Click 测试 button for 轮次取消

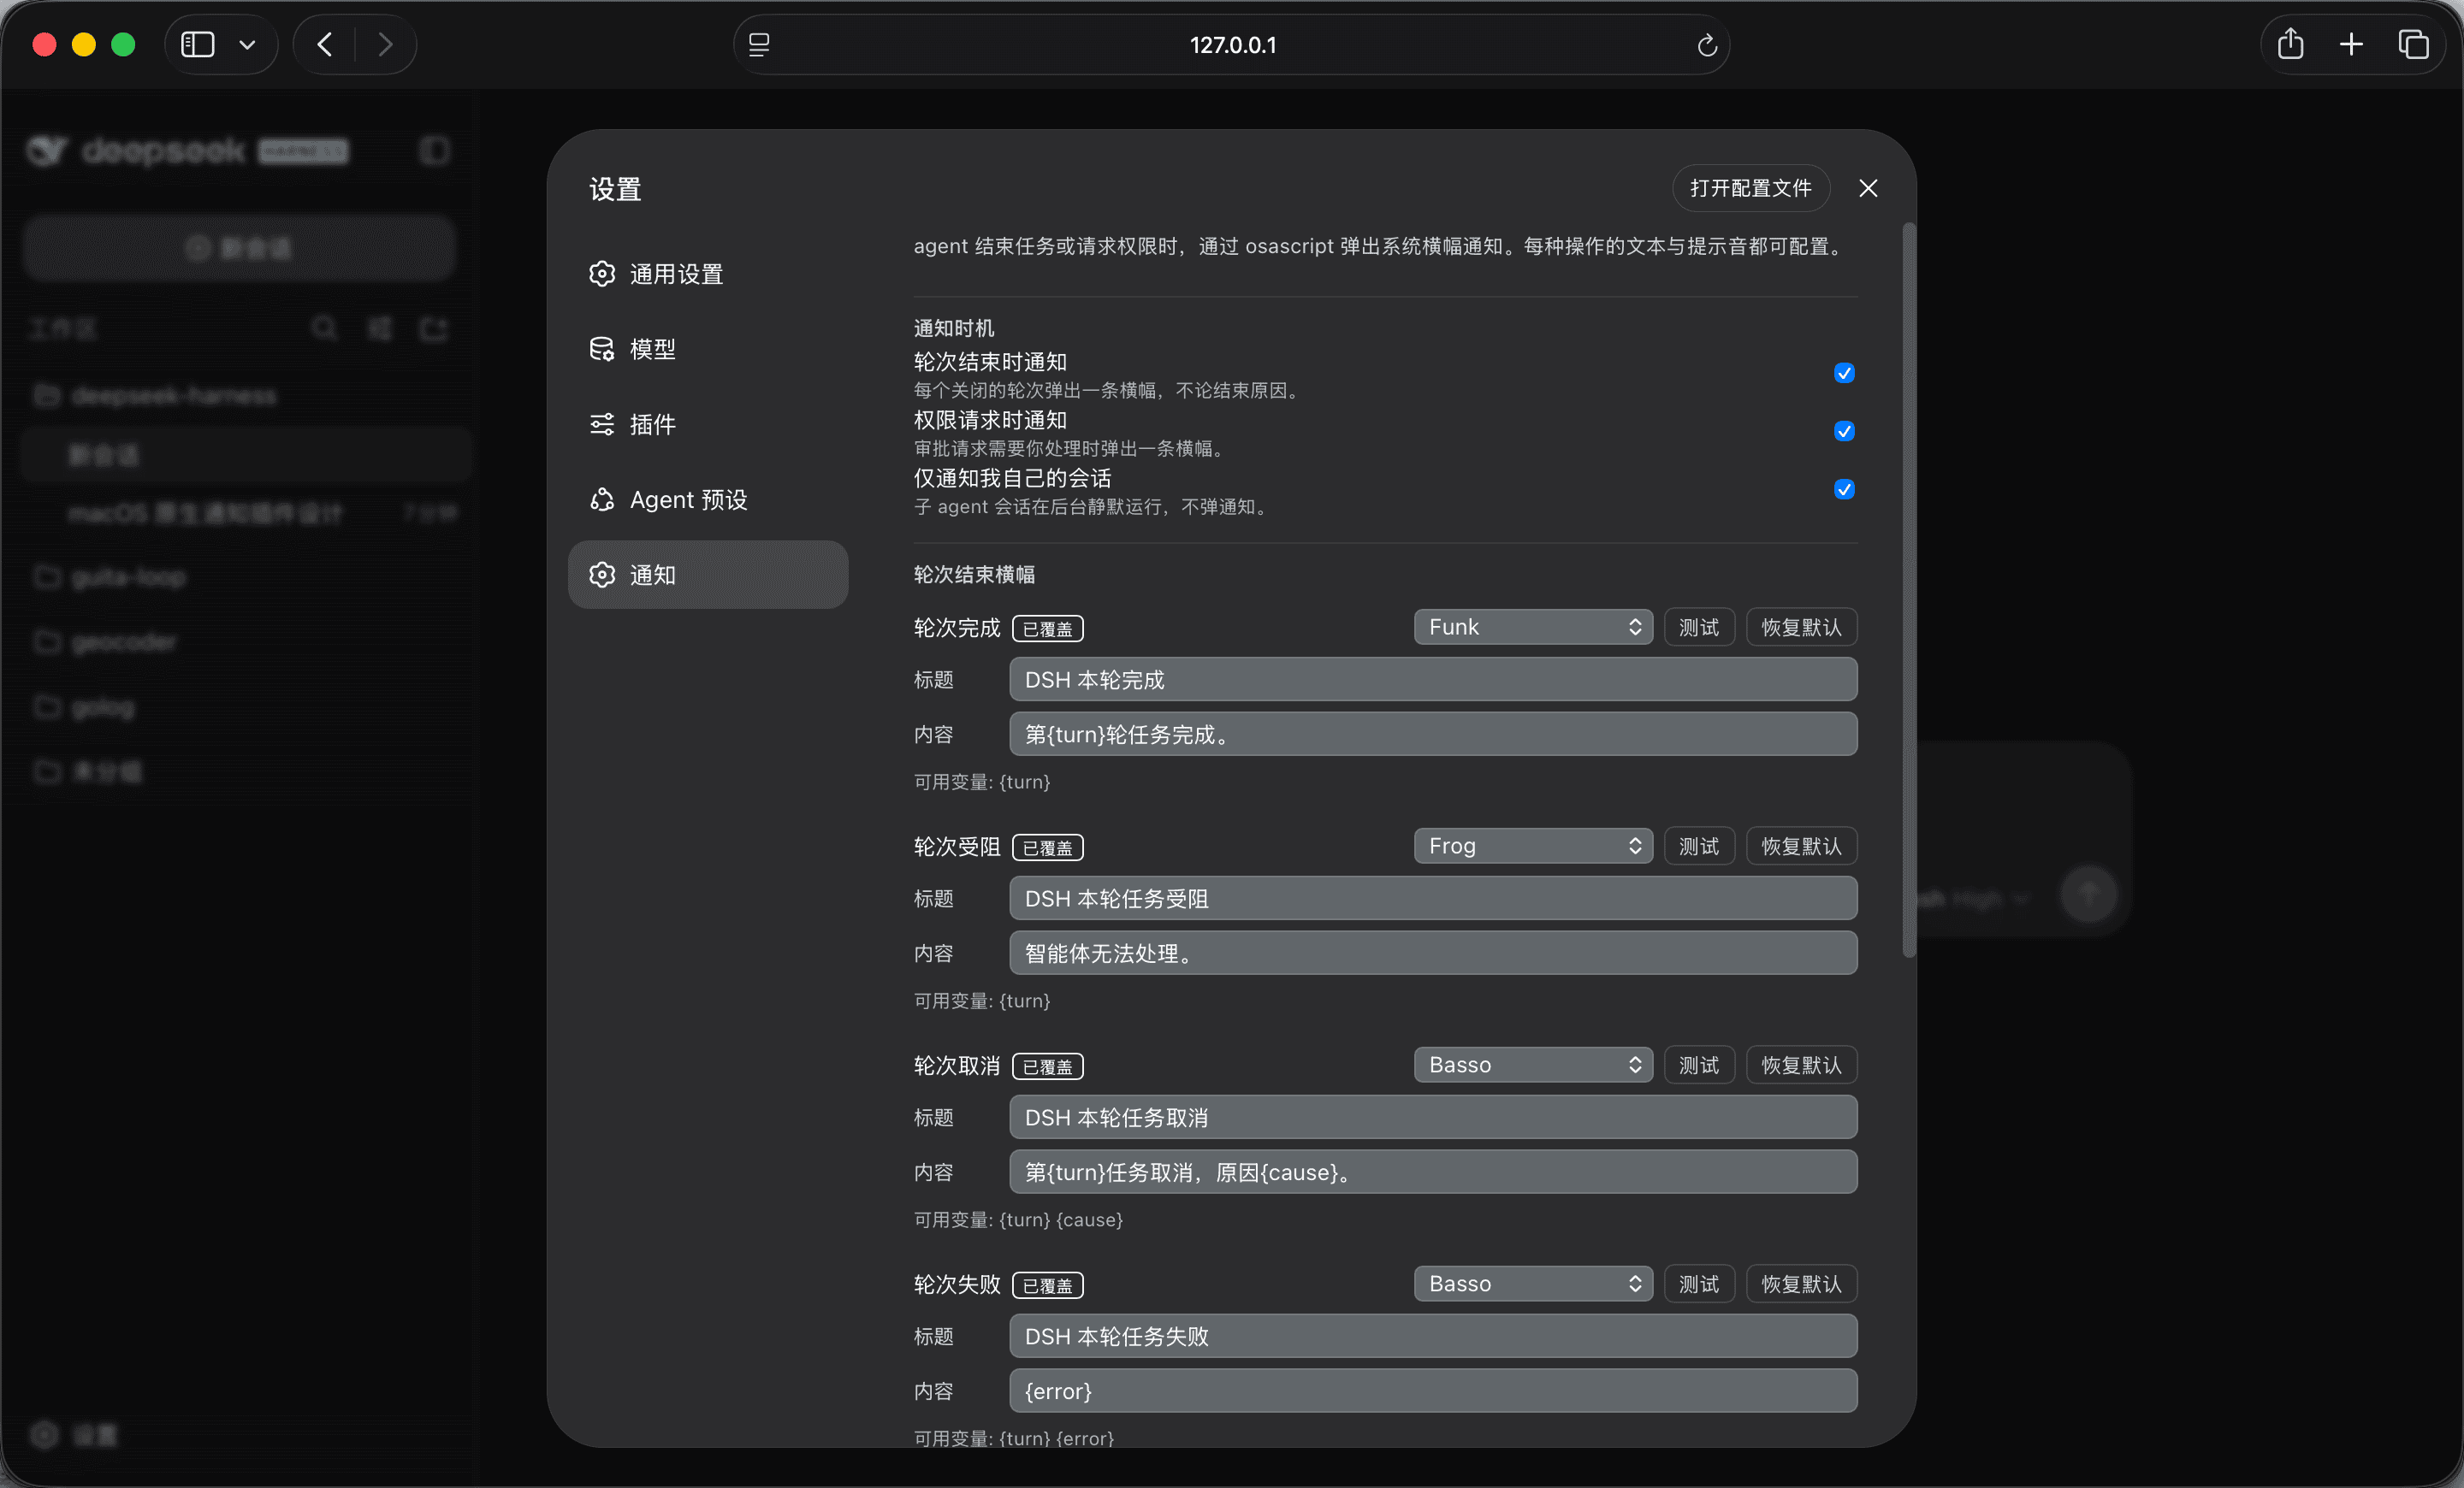pyautogui.click(x=1699, y=1065)
